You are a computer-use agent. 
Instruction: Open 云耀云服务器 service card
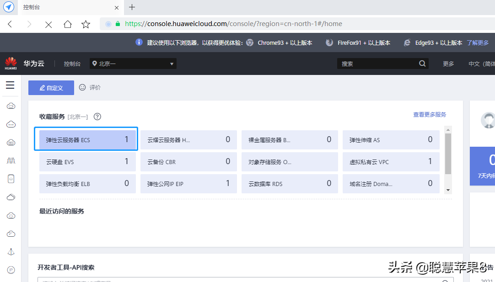[188, 140]
